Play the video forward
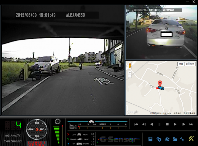The width and height of the screenshot is (198, 146). tap(175, 124)
